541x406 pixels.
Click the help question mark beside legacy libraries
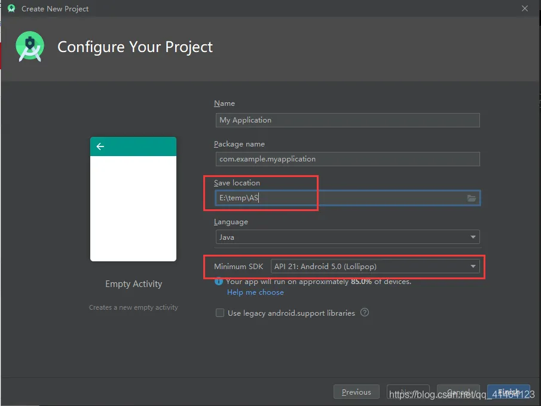(x=365, y=312)
